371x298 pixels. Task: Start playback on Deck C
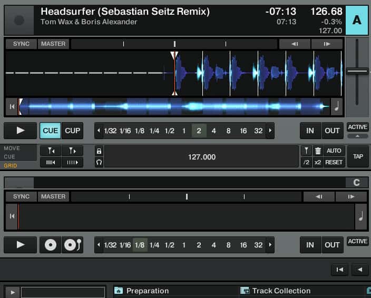point(21,245)
